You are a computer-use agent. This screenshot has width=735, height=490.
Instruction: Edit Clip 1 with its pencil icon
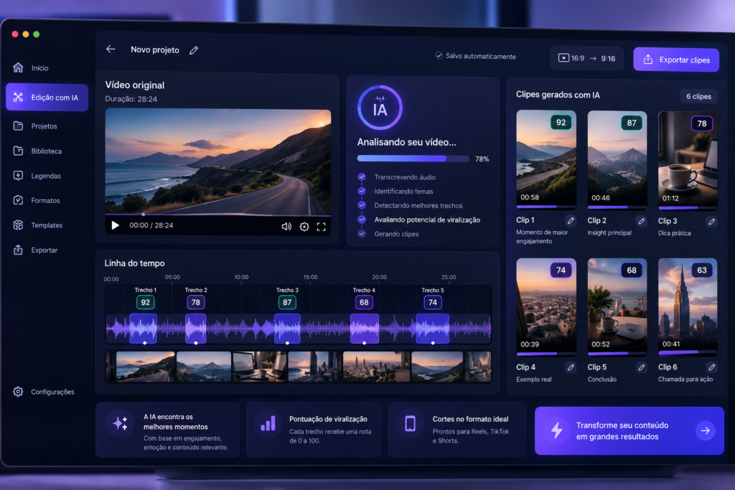(571, 220)
